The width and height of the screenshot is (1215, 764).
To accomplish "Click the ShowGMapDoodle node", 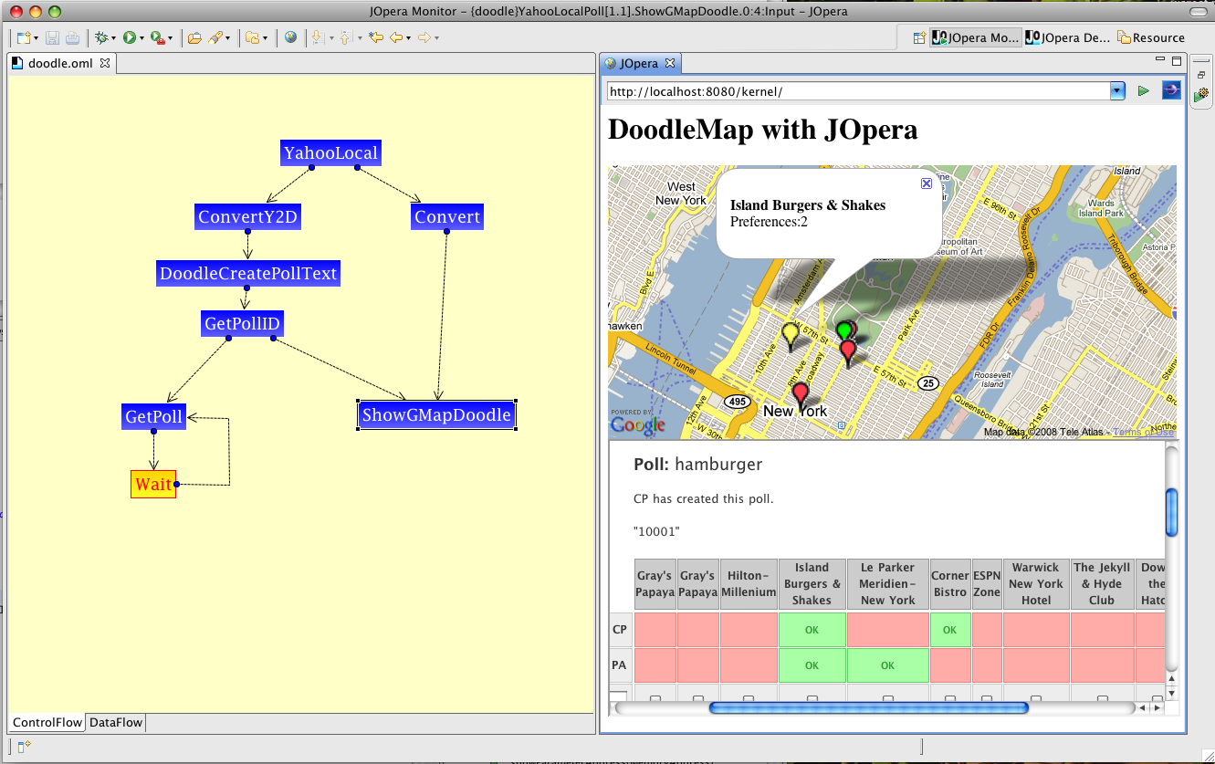I will [436, 415].
